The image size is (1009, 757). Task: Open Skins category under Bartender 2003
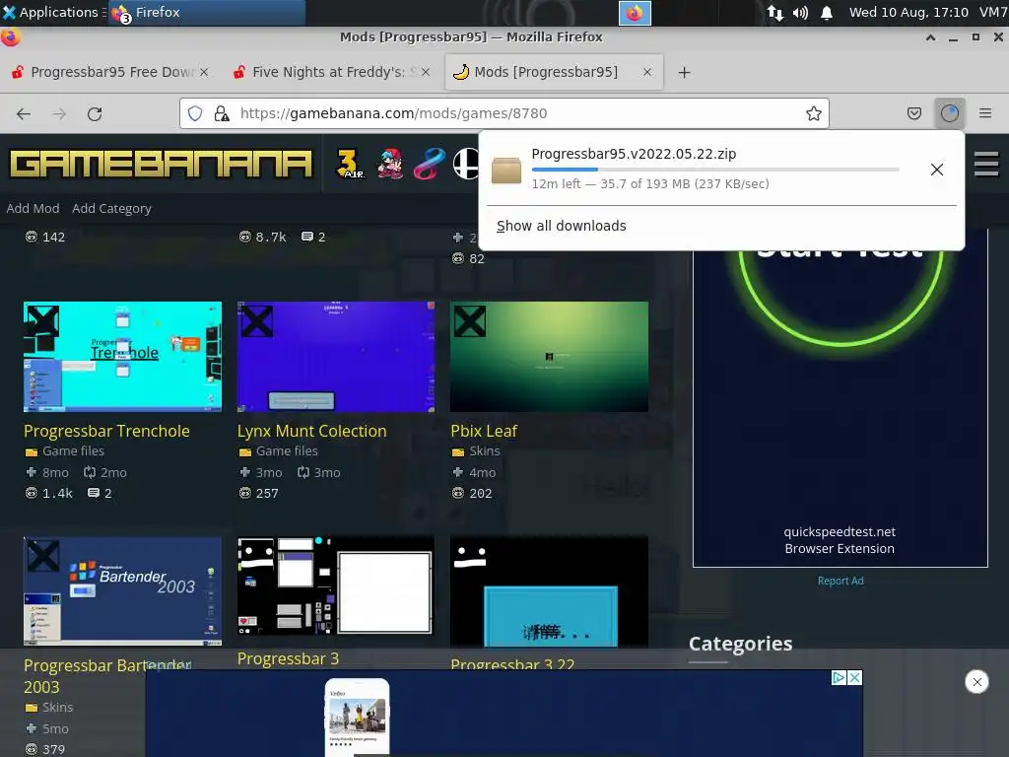58,708
